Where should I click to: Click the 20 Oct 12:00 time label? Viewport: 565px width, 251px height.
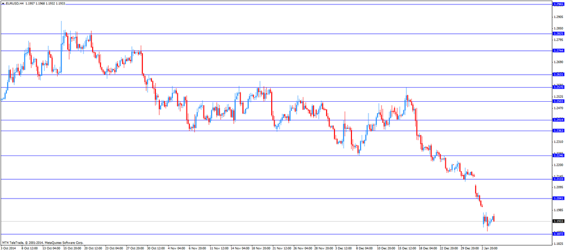click(x=93, y=249)
